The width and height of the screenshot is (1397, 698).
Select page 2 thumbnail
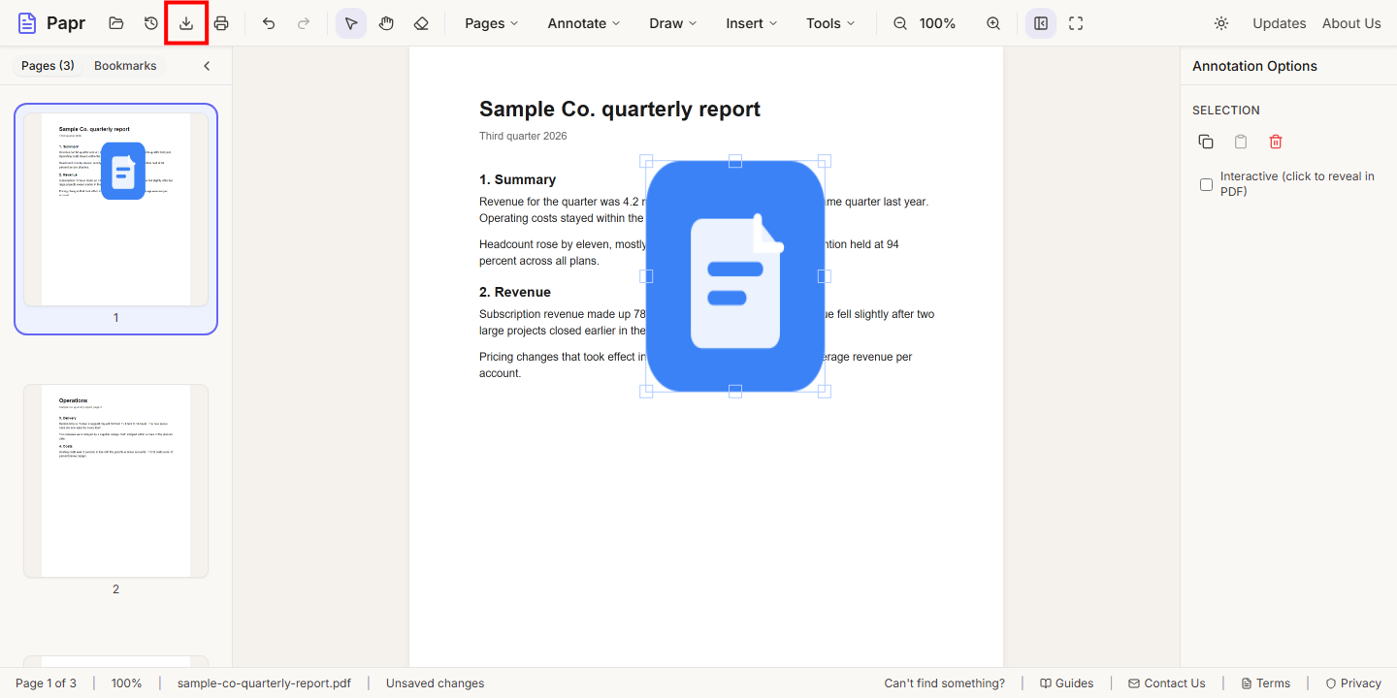(x=115, y=481)
